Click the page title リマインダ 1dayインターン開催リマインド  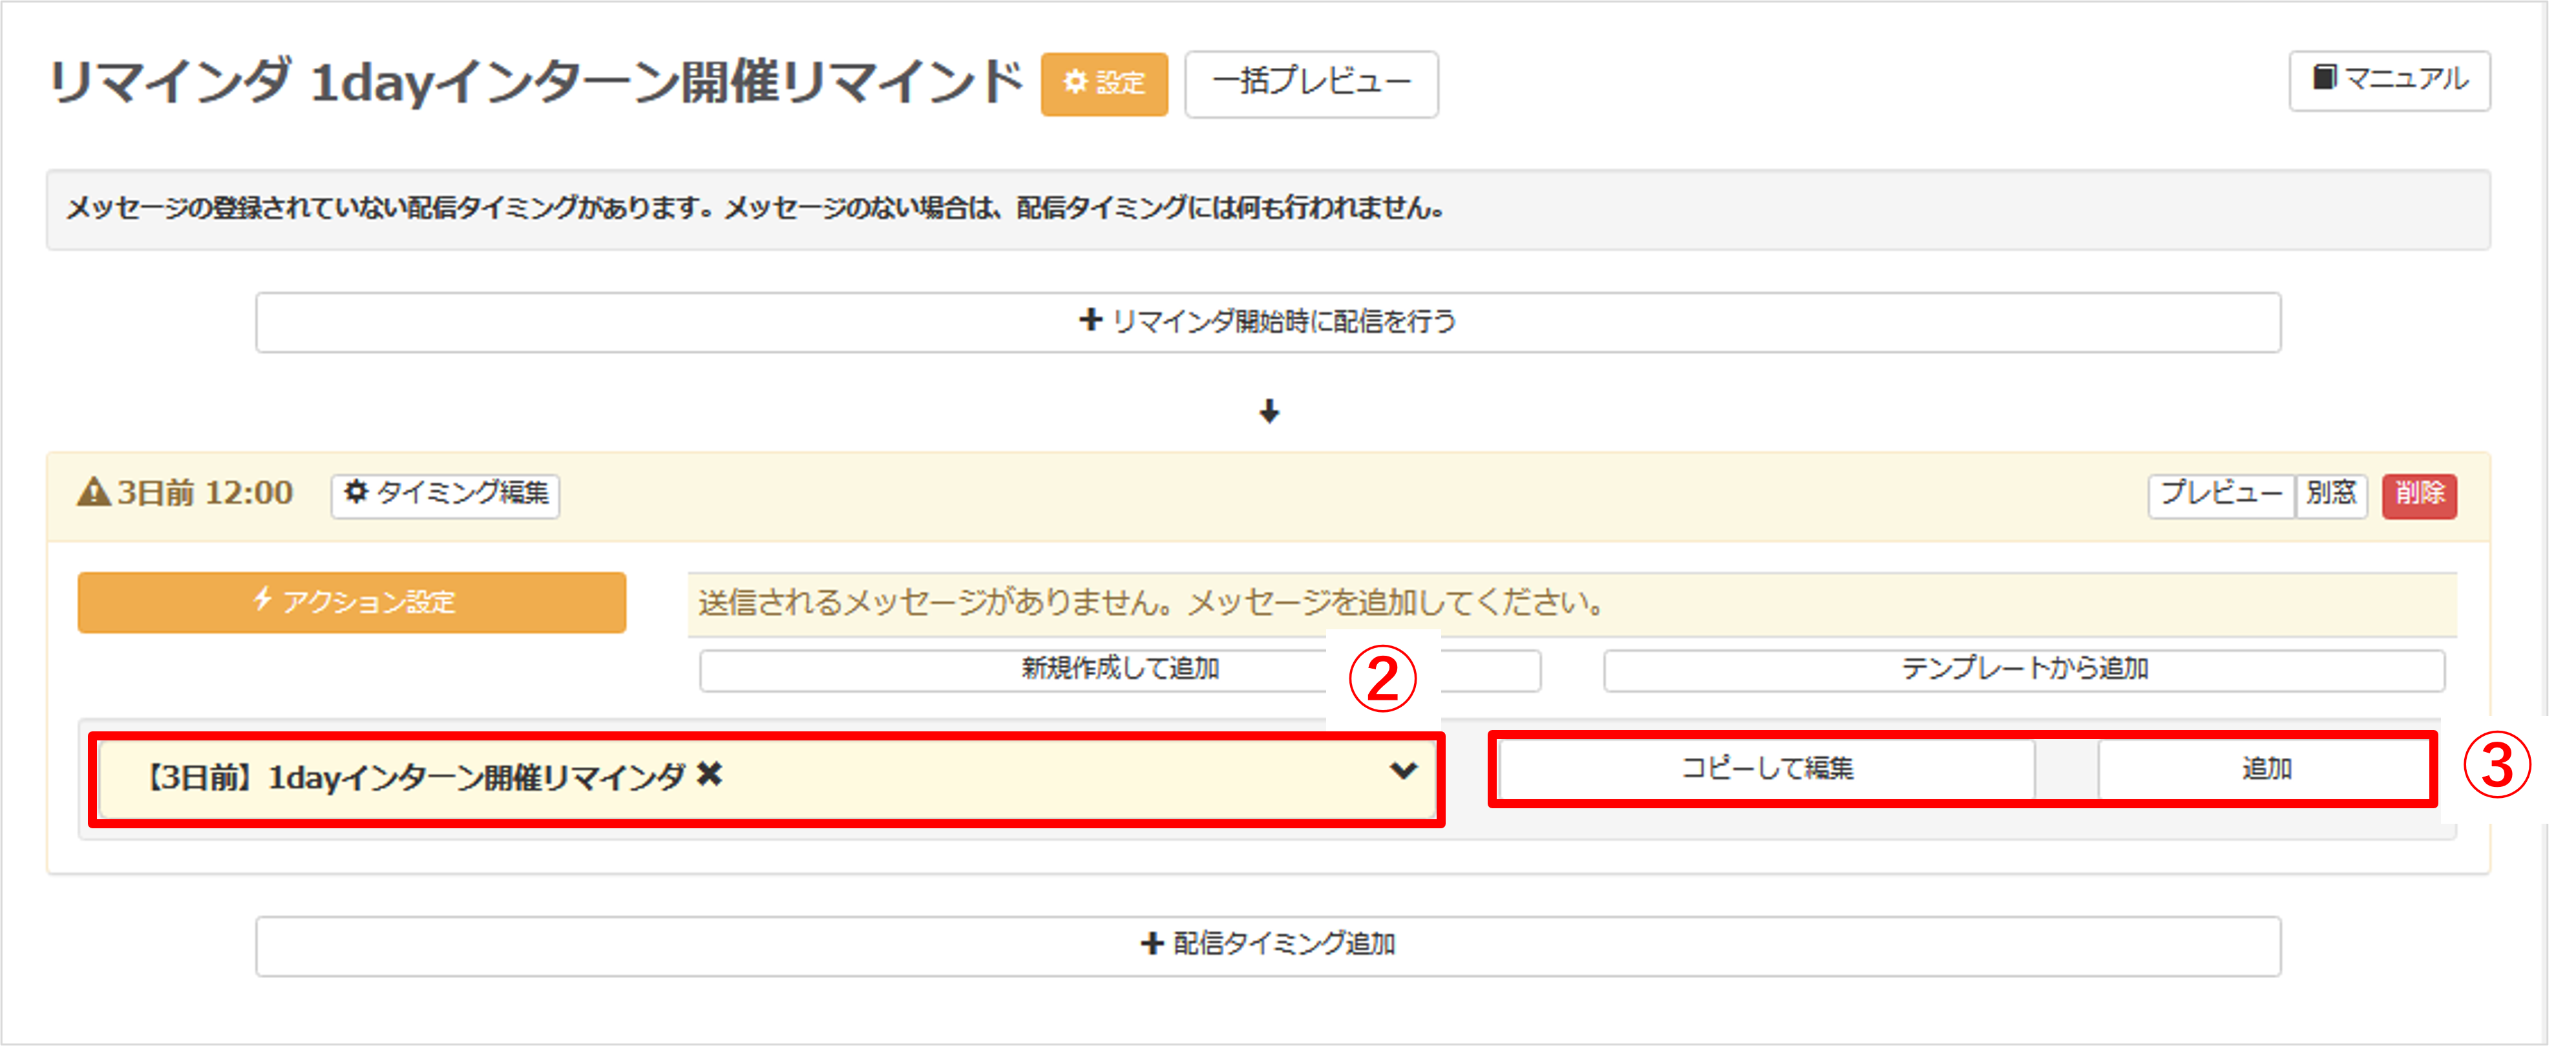(x=536, y=82)
